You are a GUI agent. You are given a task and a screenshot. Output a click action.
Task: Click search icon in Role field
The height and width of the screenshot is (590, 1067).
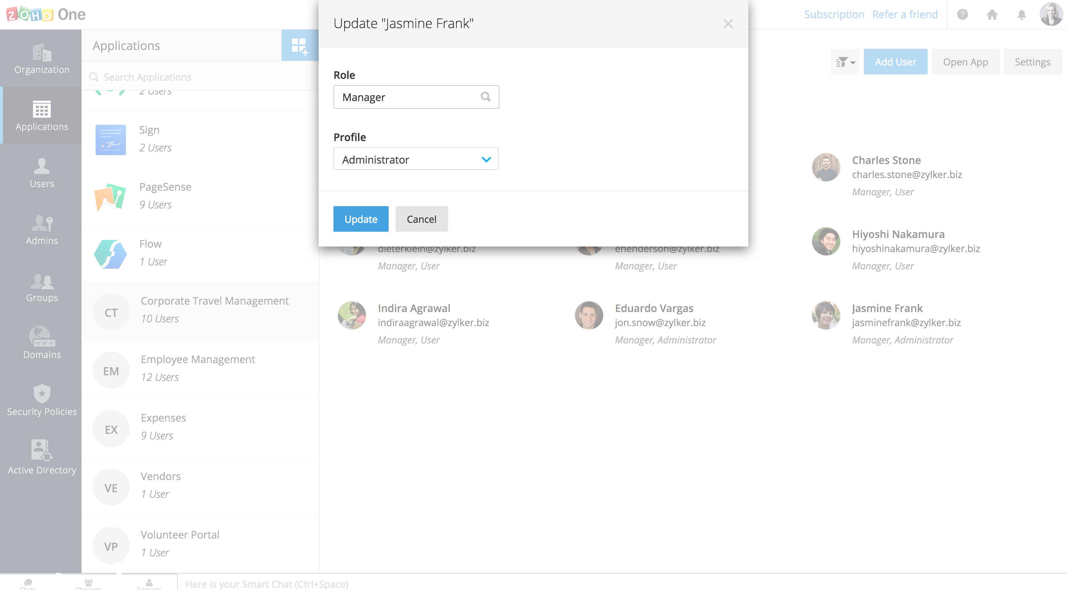485,97
